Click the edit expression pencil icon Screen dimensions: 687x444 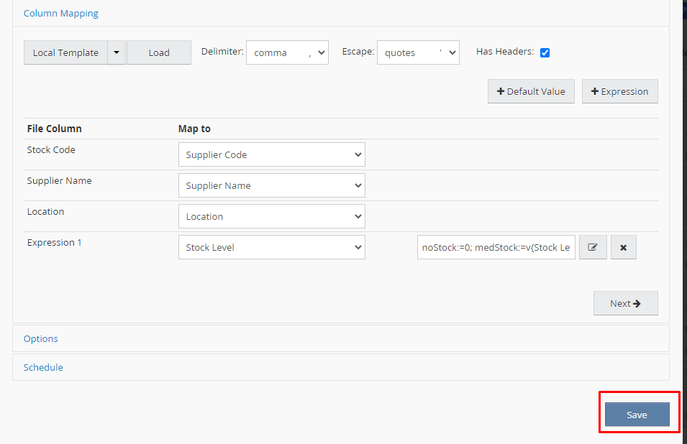pos(593,247)
